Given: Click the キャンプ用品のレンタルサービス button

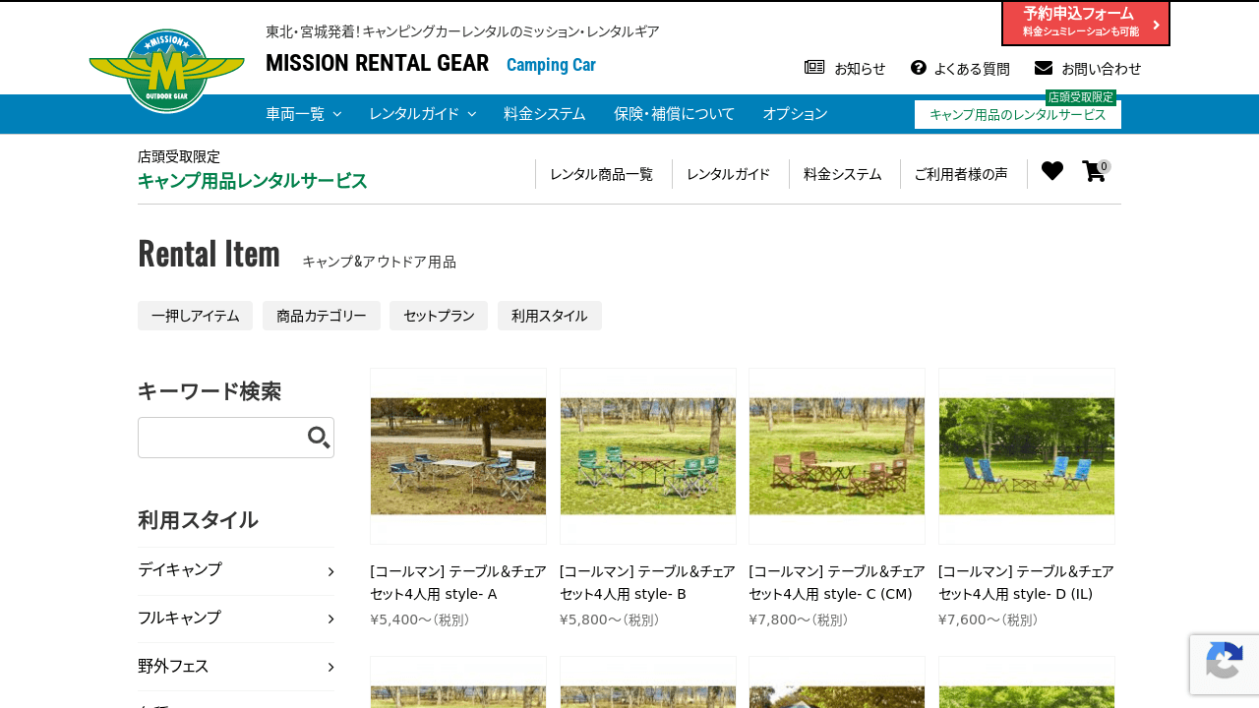Looking at the screenshot, I should [x=1017, y=115].
